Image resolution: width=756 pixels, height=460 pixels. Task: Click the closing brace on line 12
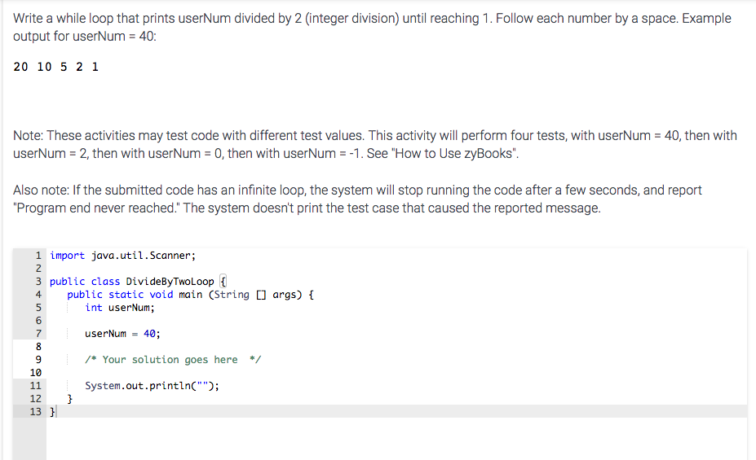pyautogui.click(x=69, y=398)
